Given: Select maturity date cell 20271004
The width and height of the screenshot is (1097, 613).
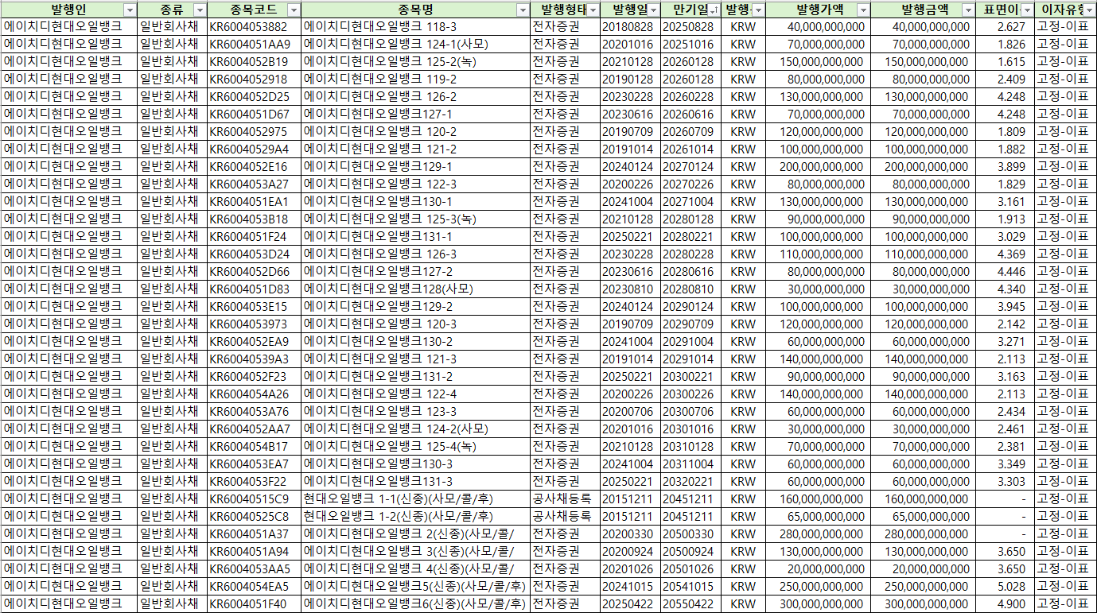Looking at the screenshot, I should pyautogui.click(x=690, y=201).
